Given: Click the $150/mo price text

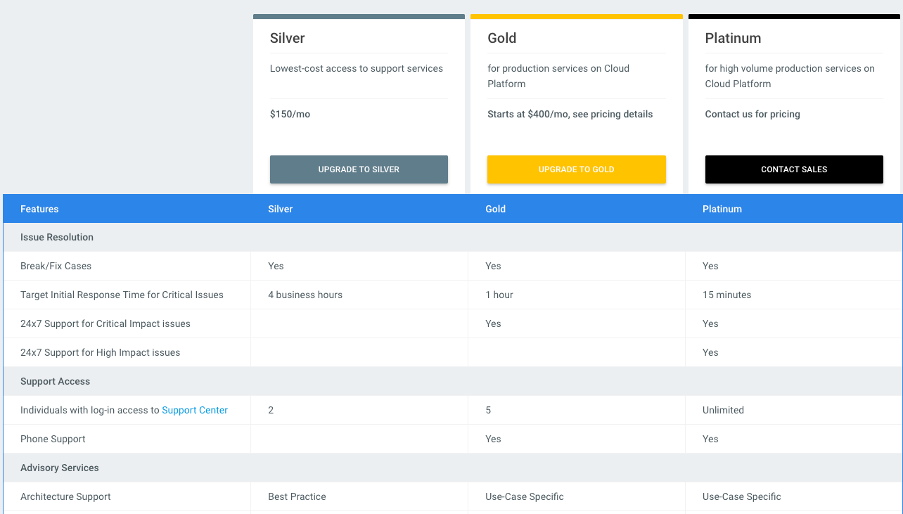Looking at the screenshot, I should click(290, 114).
